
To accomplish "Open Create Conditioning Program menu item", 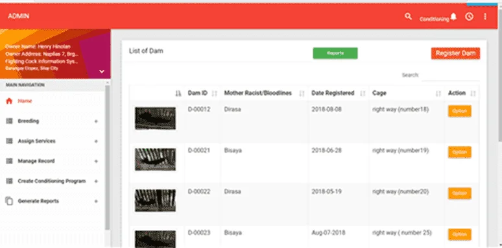I will coord(51,181).
